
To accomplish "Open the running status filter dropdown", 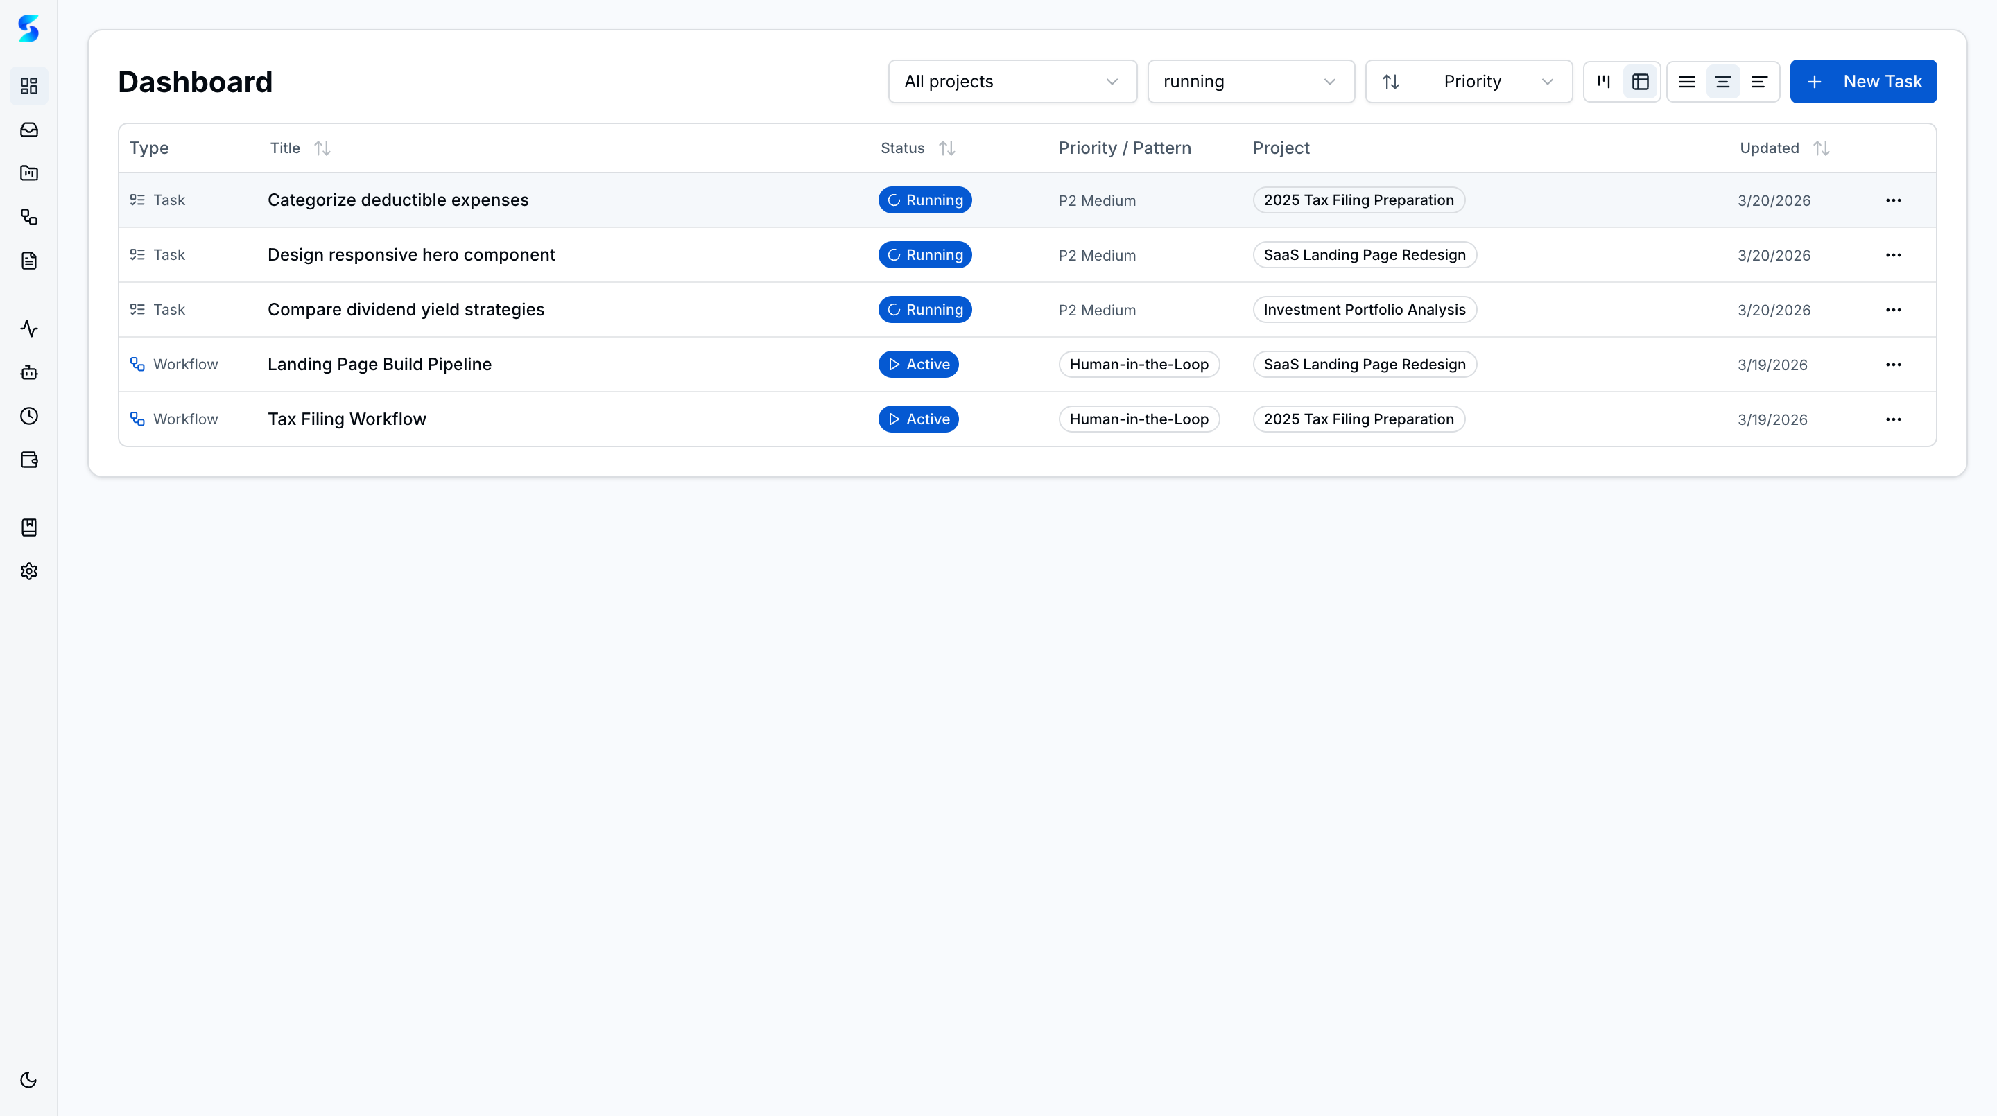I will (1250, 81).
